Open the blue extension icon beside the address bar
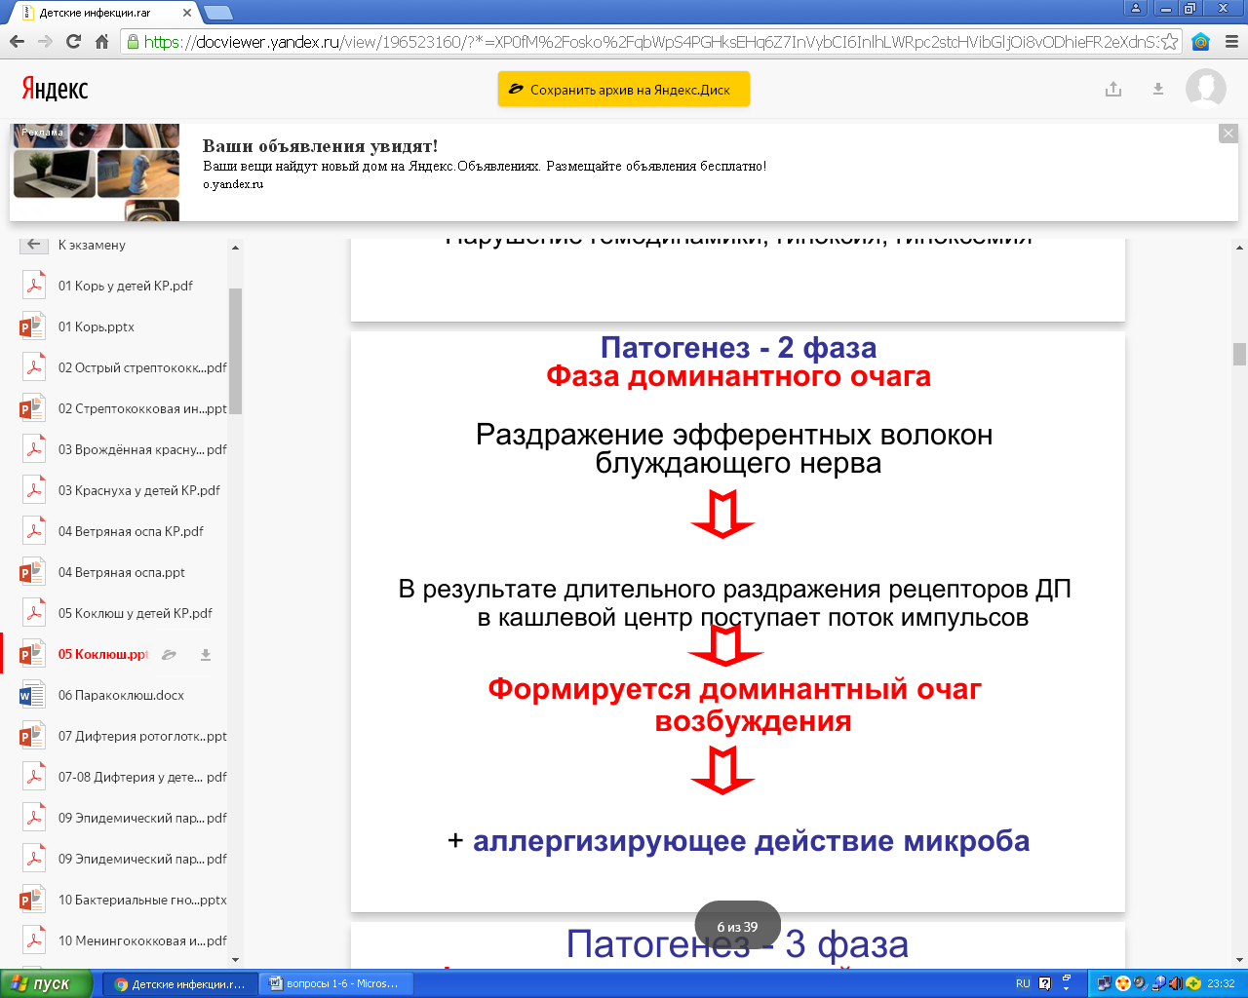Screen dimensions: 1248x998 1201,42
